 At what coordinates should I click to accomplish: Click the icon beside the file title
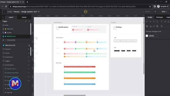point(39,12)
